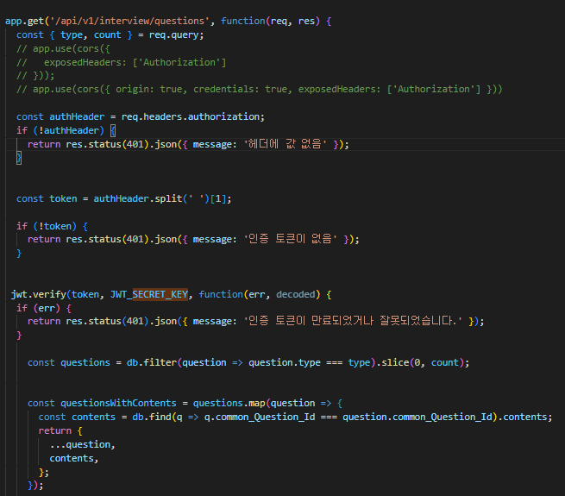Click the message string '인증 토큰이 없음'
The width and height of the screenshot is (565, 496).
(291, 239)
